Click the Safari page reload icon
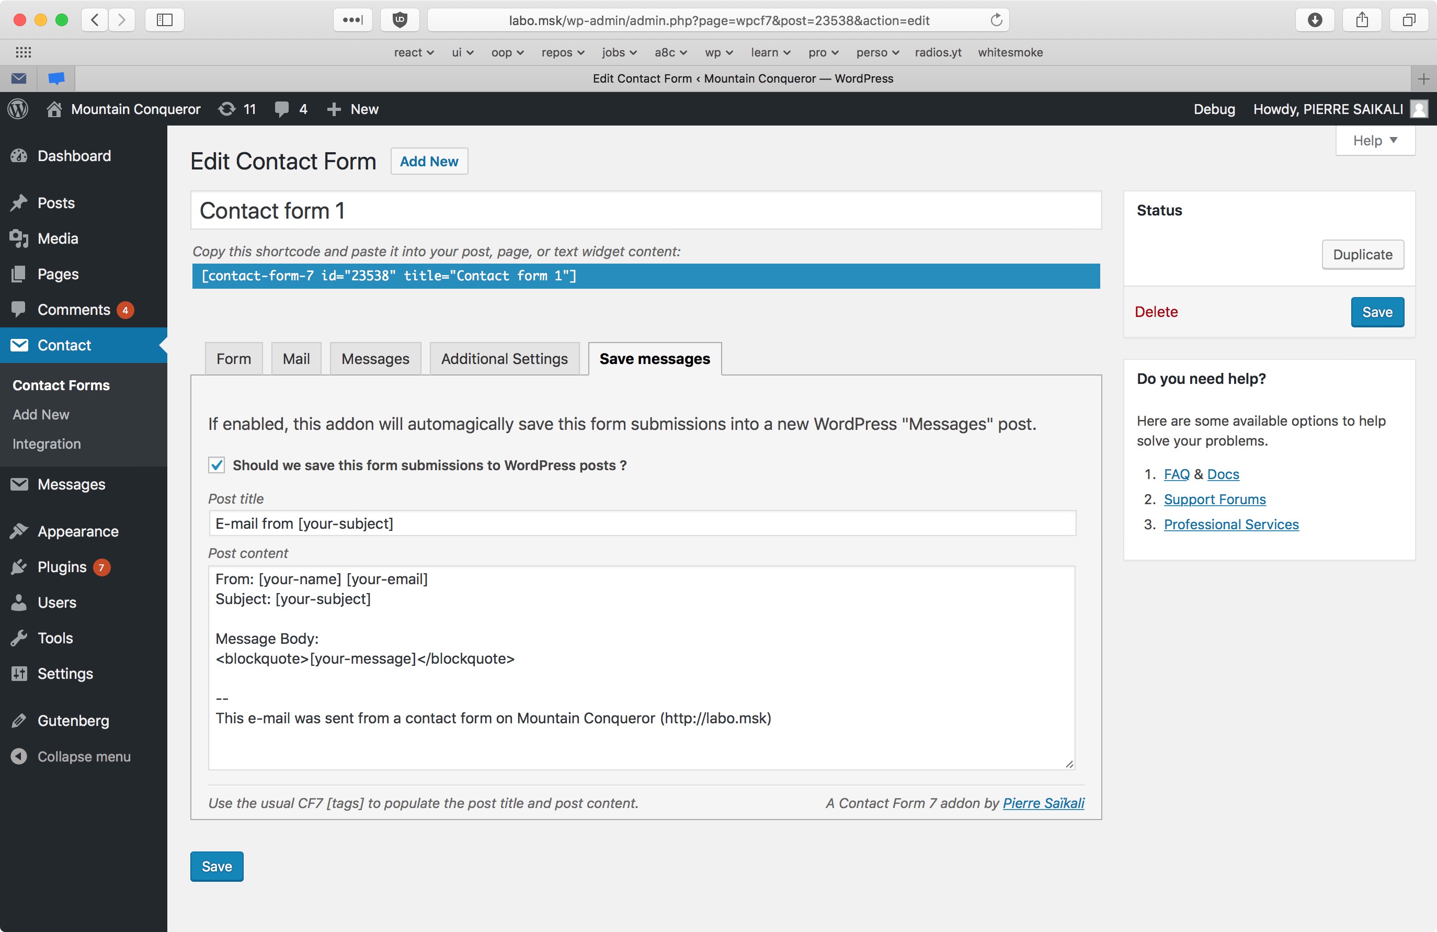1437x932 pixels. [x=996, y=20]
